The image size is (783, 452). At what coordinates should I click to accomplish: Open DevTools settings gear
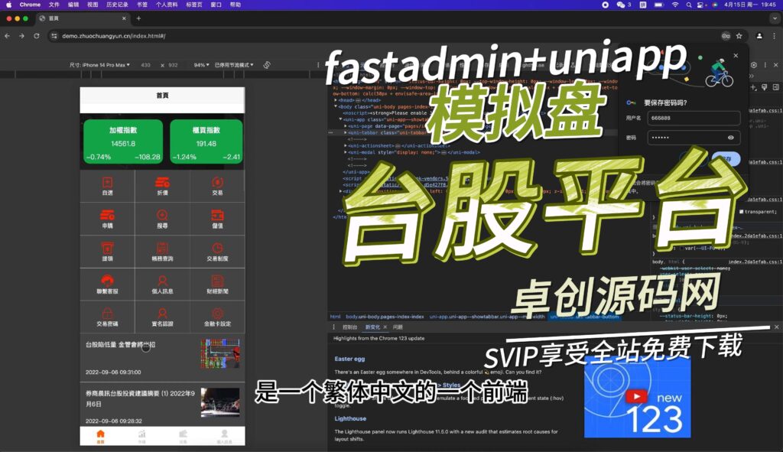tap(753, 65)
